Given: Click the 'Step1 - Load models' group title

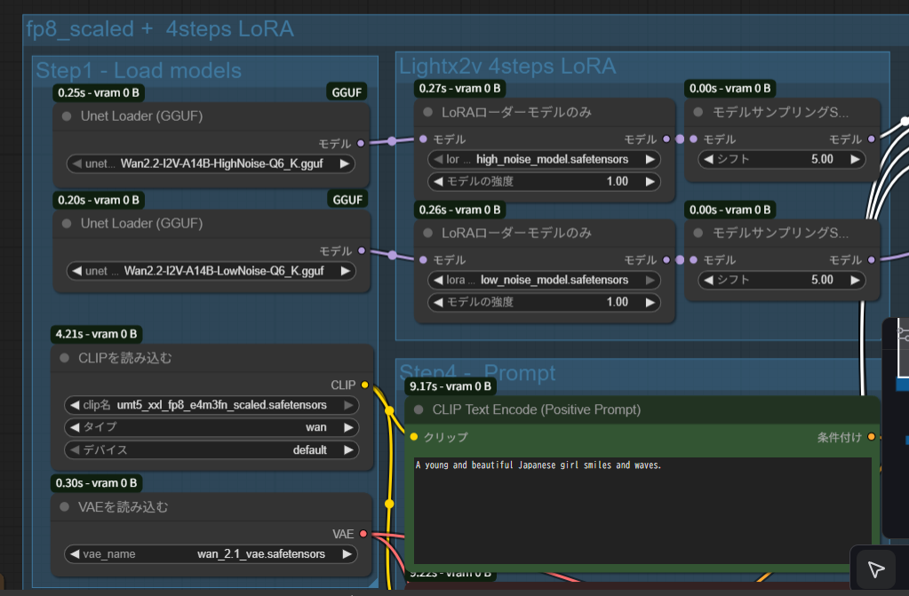Looking at the screenshot, I should click(139, 71).
